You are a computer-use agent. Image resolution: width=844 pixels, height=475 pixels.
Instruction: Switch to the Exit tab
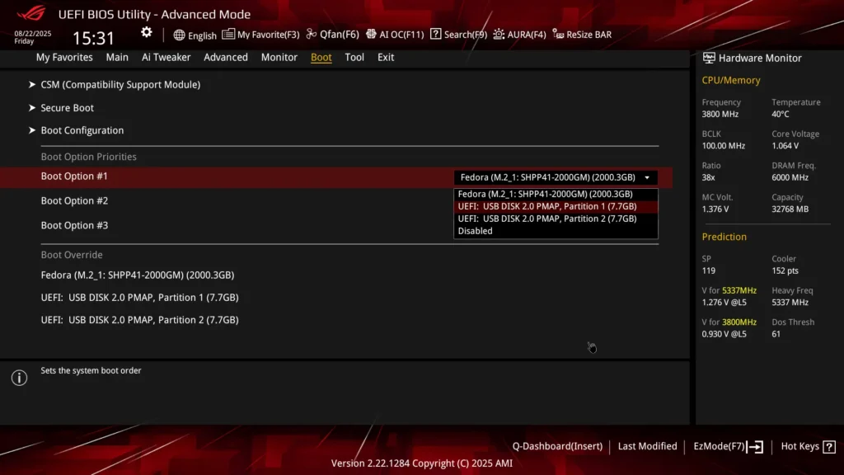(x=386, y=57)
